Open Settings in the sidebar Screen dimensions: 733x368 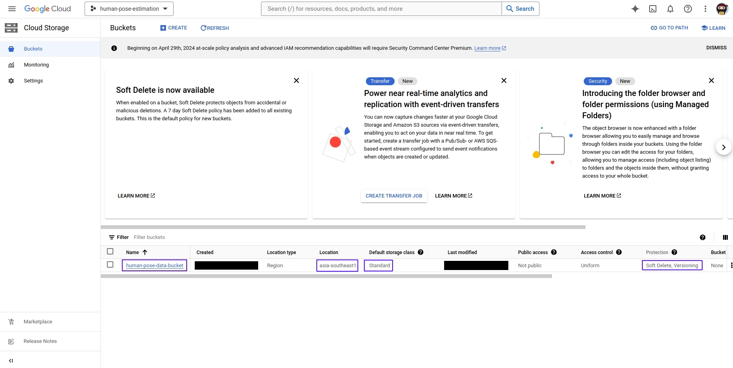point(50,81)
